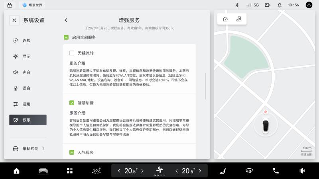
Task: Open the 场景世界 shortcut
Action: (32, 5)
